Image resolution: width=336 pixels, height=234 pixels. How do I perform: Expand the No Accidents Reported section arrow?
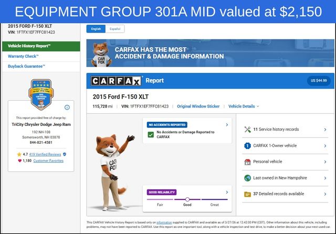227,125
